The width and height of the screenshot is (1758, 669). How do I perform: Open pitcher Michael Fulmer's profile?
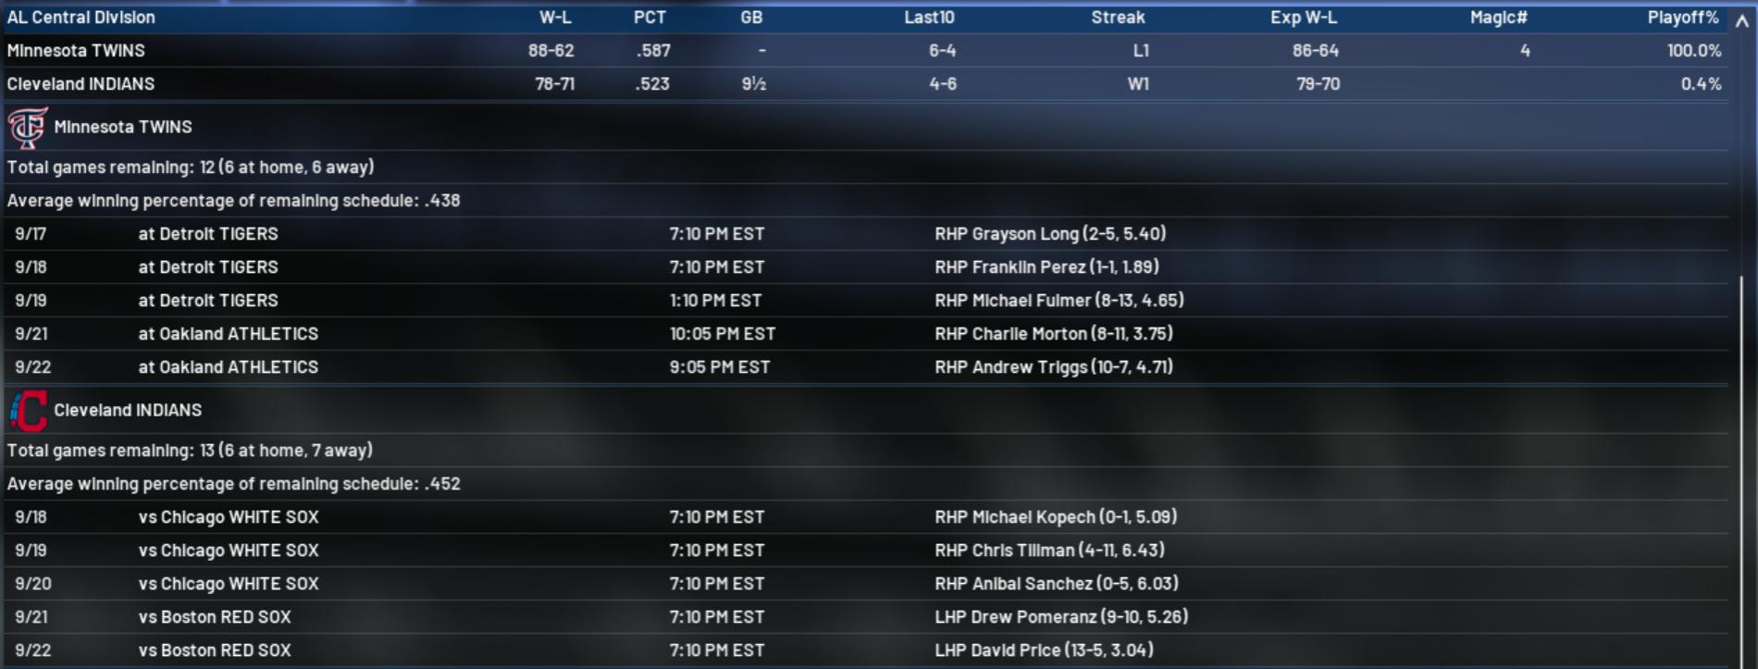(1059, 301)
